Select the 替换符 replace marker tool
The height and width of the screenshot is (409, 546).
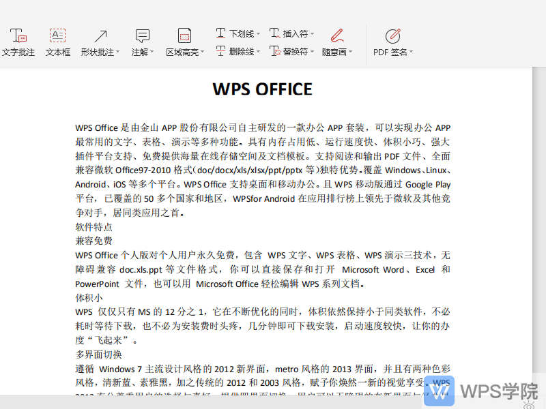(x=291, y=51)
